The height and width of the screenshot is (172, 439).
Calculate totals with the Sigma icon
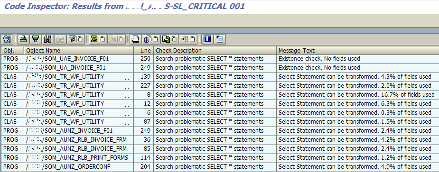tap(94, 39)
